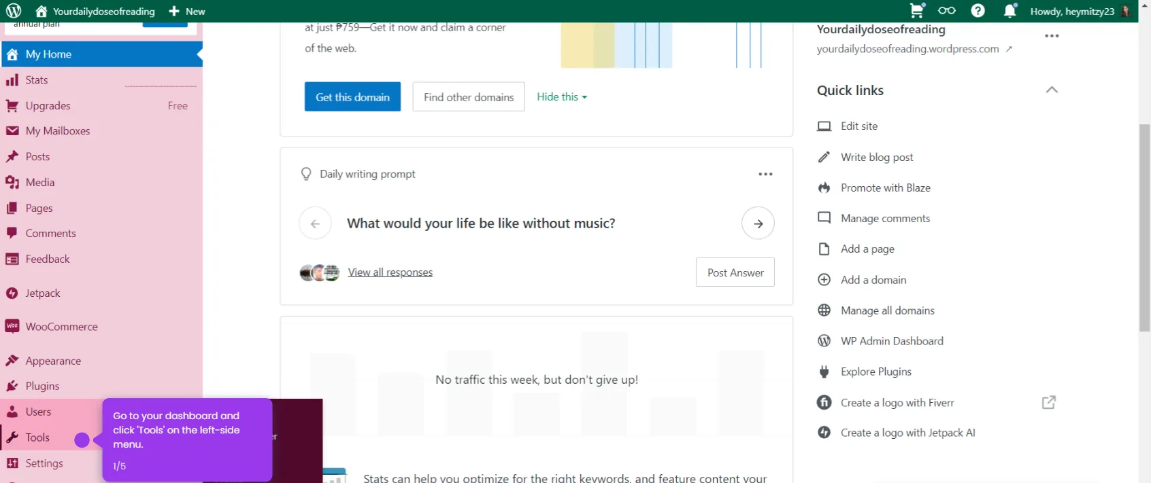Click the Pages icon in sidebar

(x=12, y=208)
